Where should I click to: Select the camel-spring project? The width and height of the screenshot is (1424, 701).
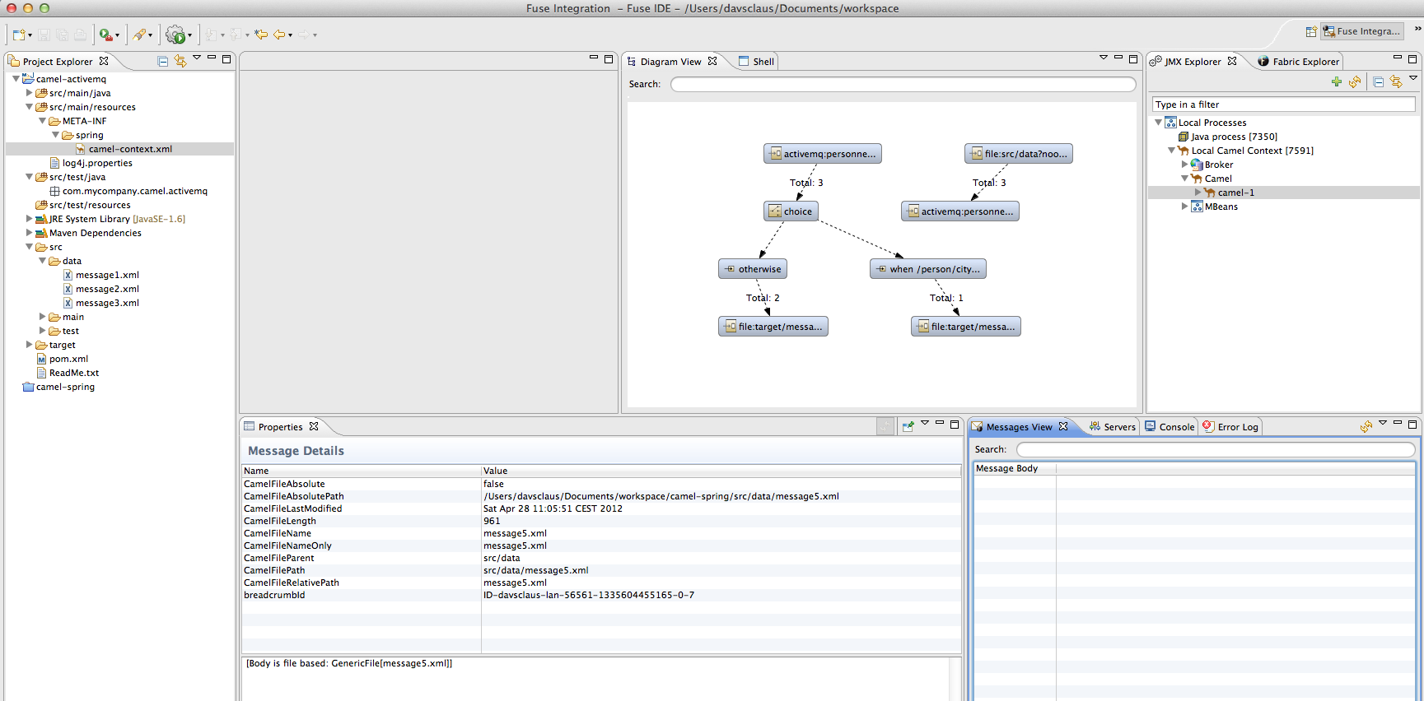pyautogui.click(x=65, y=387)
